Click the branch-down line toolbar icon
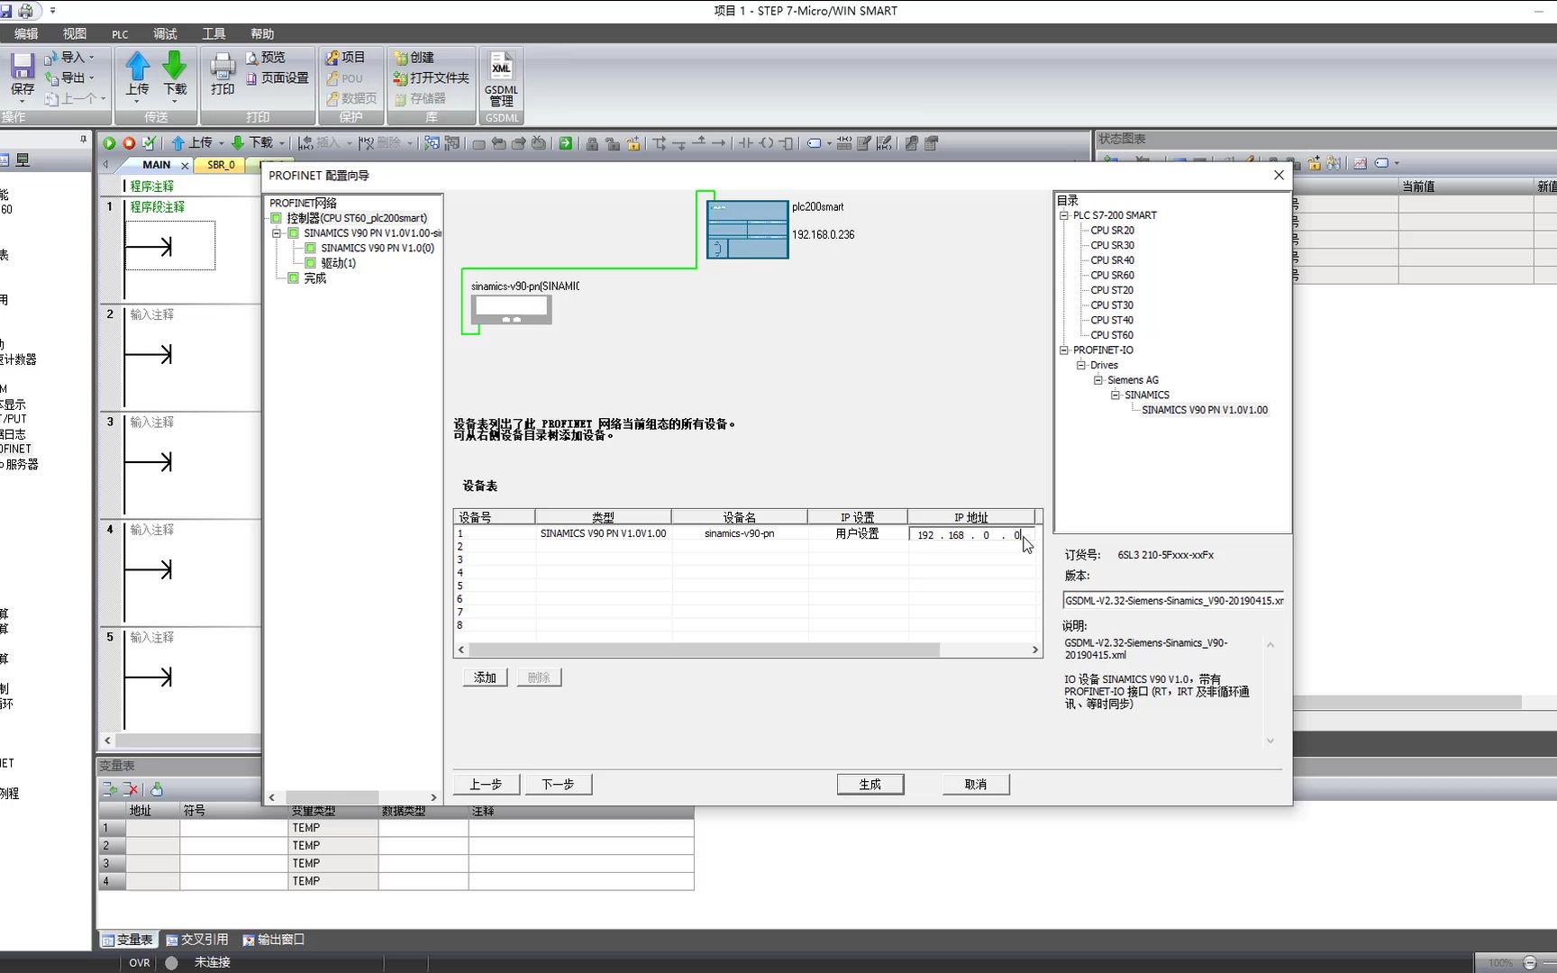Screen dimensions: 1557x973 point(660,142)
